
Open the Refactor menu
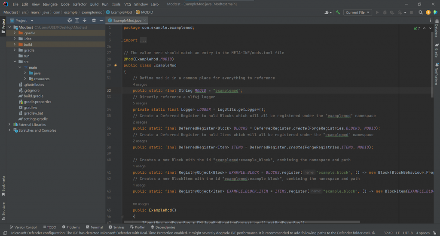pos(79,4)
